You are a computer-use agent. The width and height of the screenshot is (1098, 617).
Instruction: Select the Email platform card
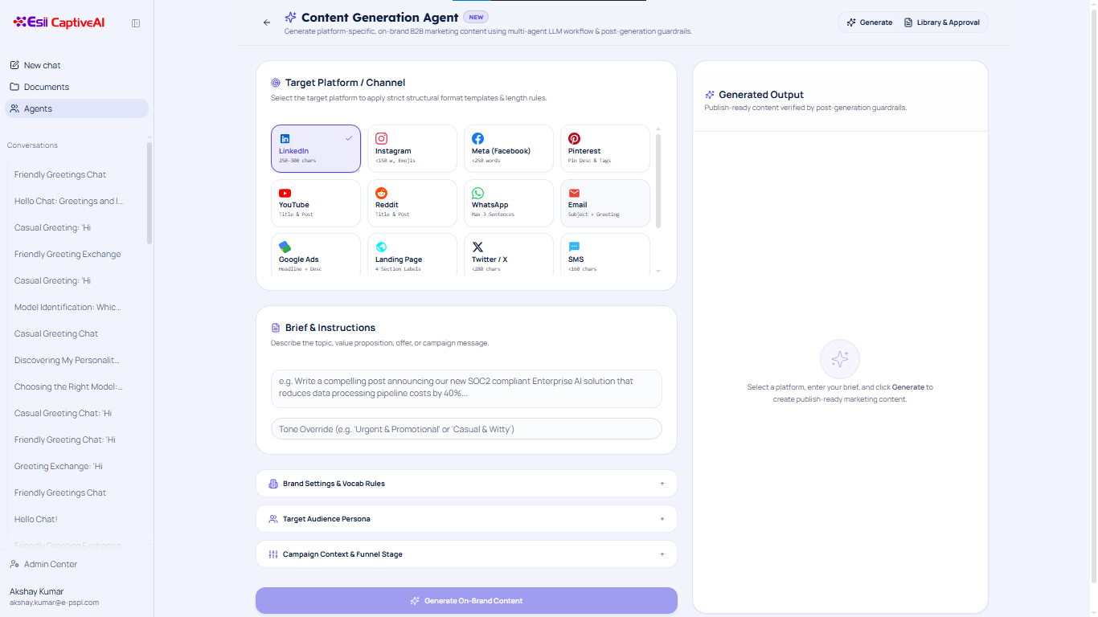tap(605, 203)
